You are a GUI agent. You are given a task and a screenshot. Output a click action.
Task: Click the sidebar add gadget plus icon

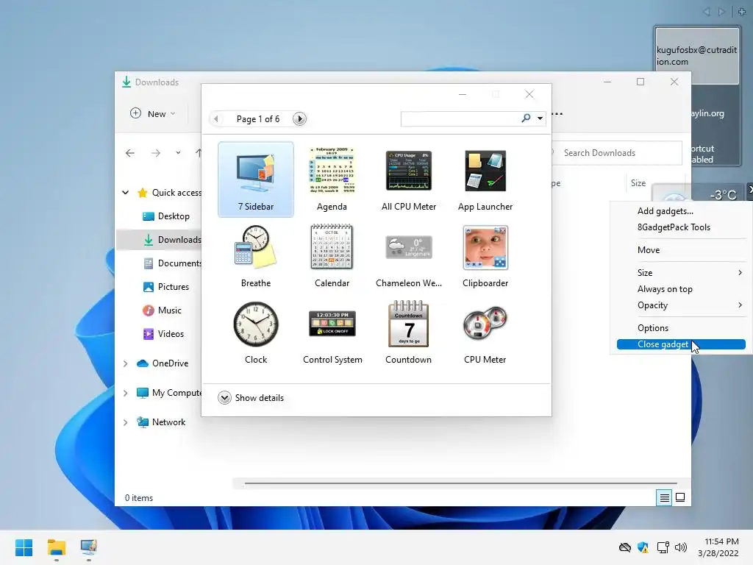click(742, 11)
